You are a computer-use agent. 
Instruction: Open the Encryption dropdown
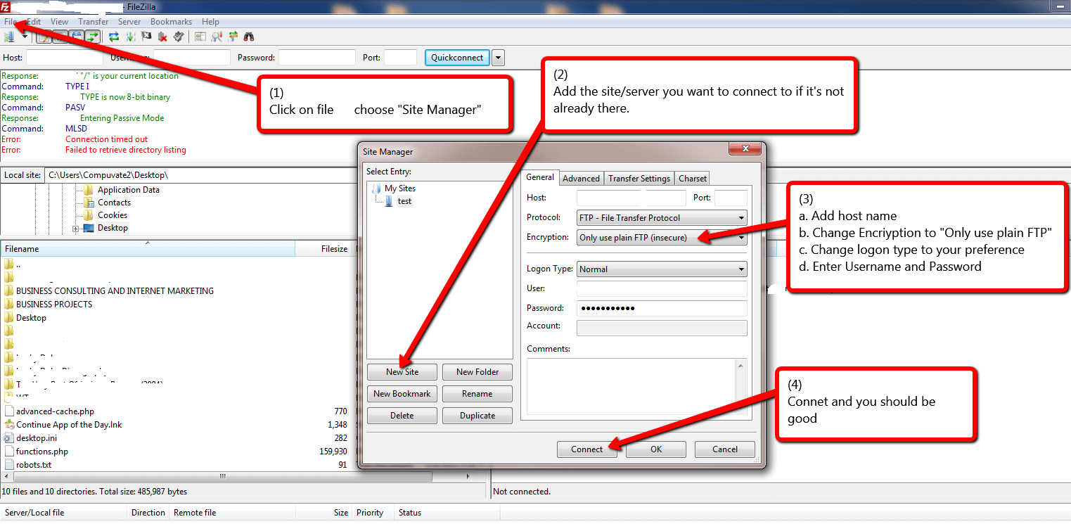[662, 238]
